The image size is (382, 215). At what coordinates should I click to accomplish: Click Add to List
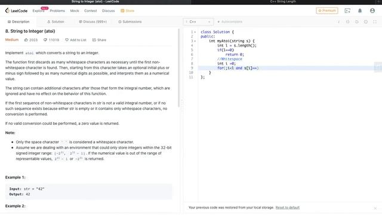76,40
